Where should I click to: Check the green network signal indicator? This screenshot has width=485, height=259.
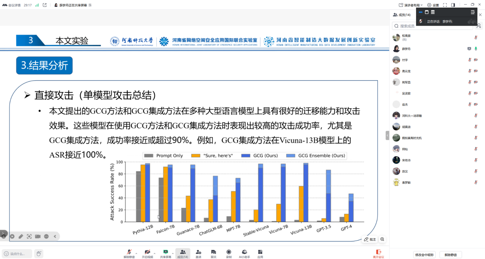click(37, 5)
